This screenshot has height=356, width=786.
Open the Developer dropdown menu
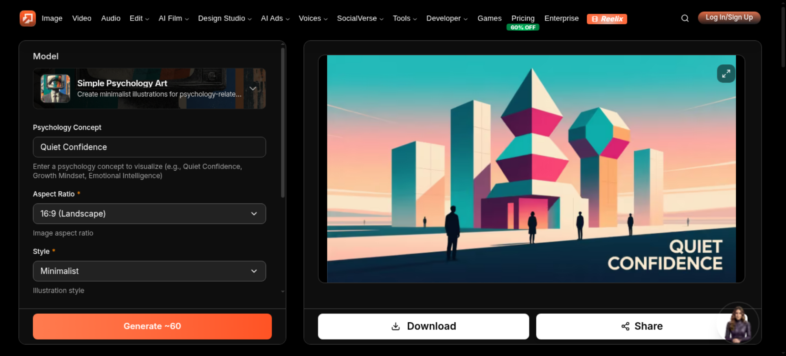[447, 18]
